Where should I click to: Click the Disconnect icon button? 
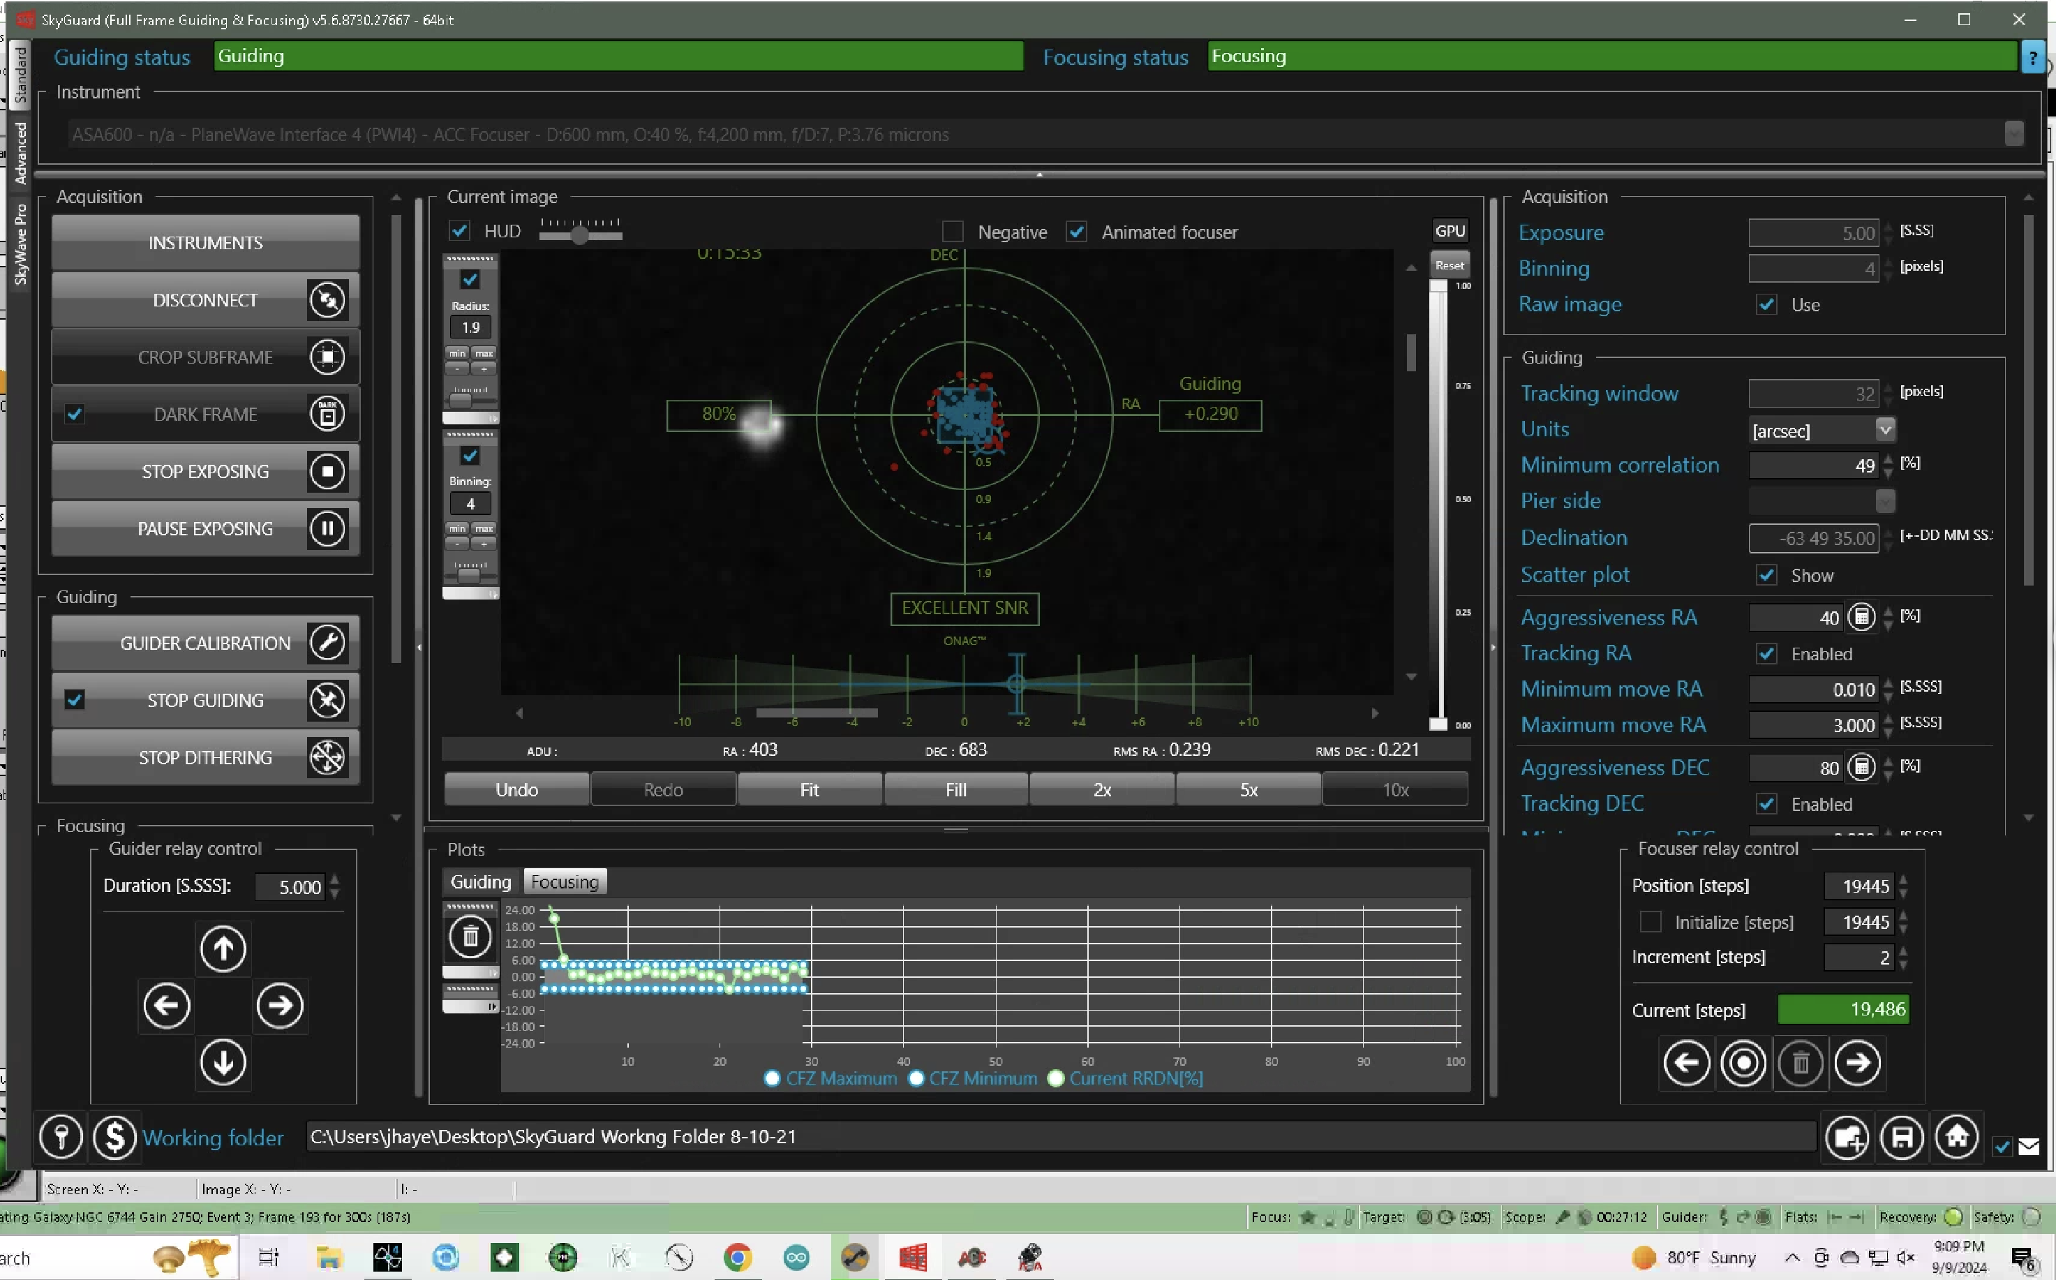tap(327, 299)
